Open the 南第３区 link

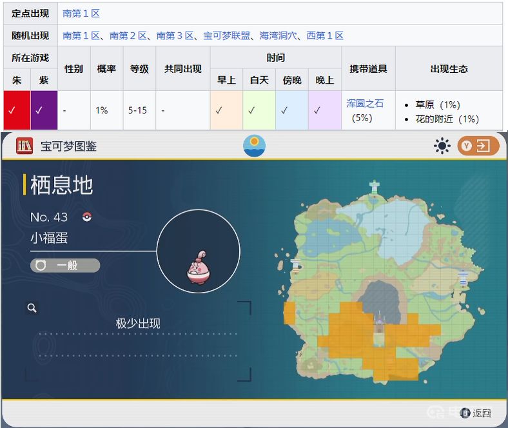pyautogui.click(x=175, y=35)
